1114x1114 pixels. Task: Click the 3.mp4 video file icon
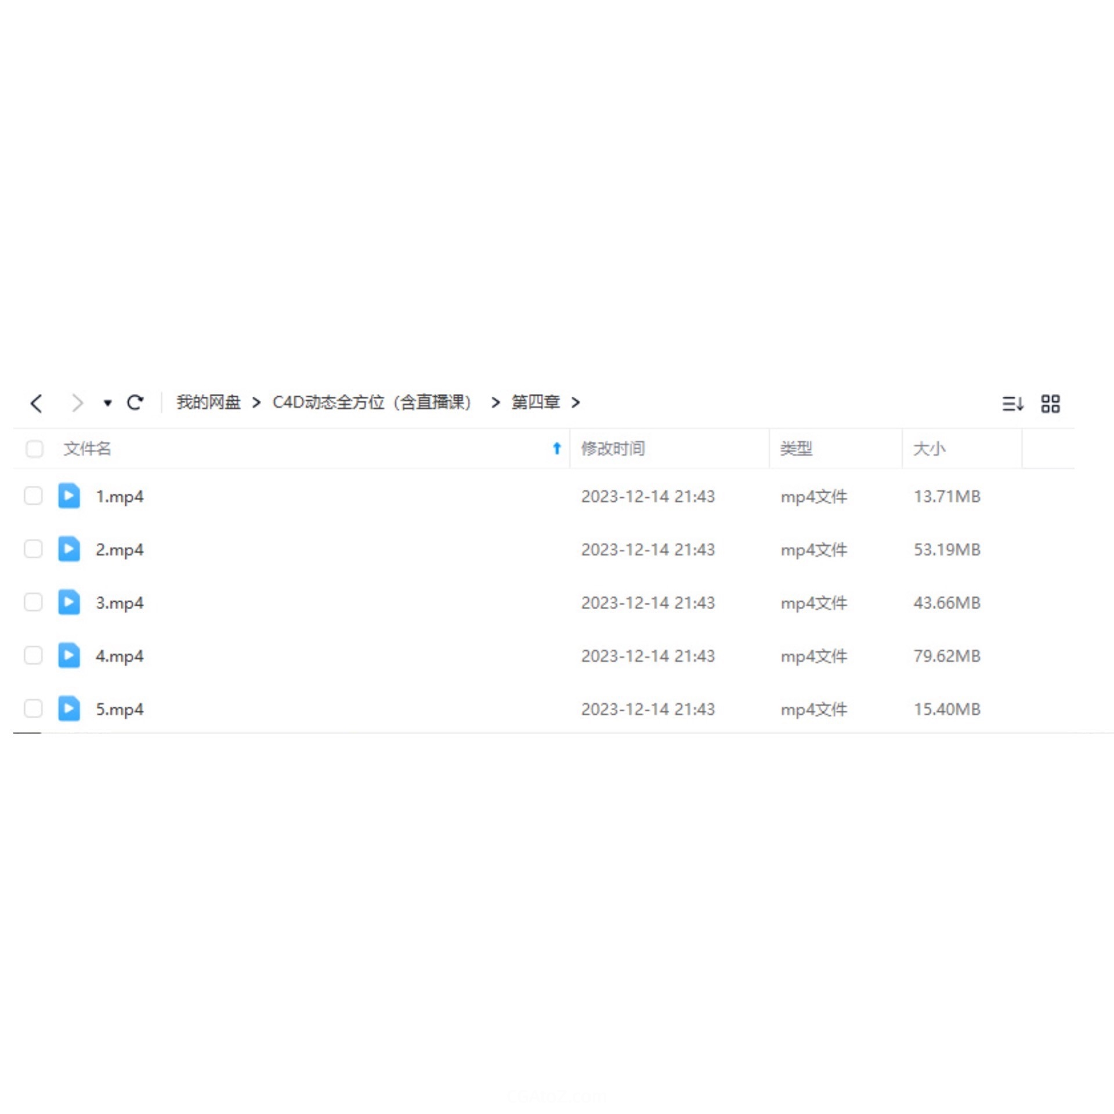[x=69, y=602]
